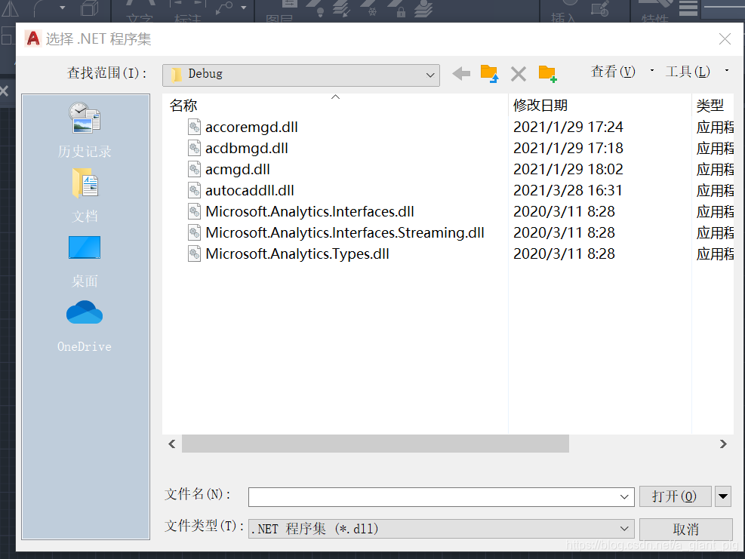
Task: Click the arrow beside the Open button
Action: [723, 496]
